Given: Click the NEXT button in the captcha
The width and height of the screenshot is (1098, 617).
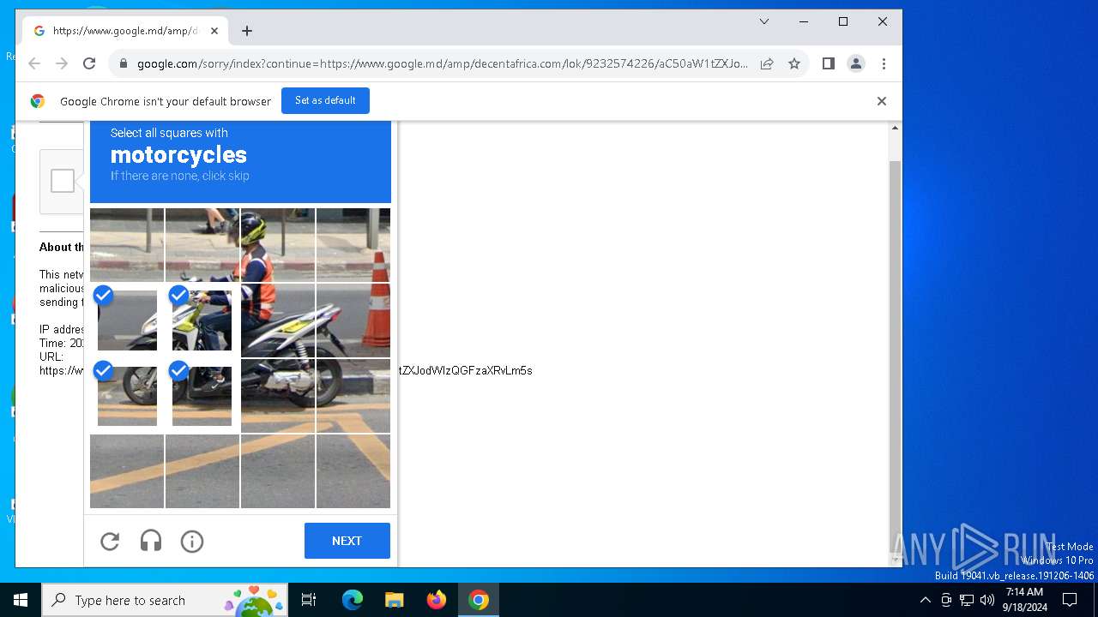Looking at the screenshot, I should [347, 541].
